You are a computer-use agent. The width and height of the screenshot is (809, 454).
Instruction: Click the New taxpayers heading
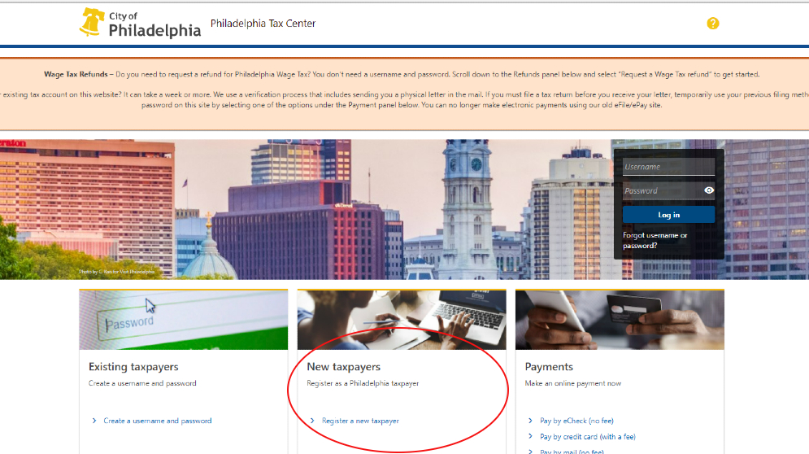(343, 367)
